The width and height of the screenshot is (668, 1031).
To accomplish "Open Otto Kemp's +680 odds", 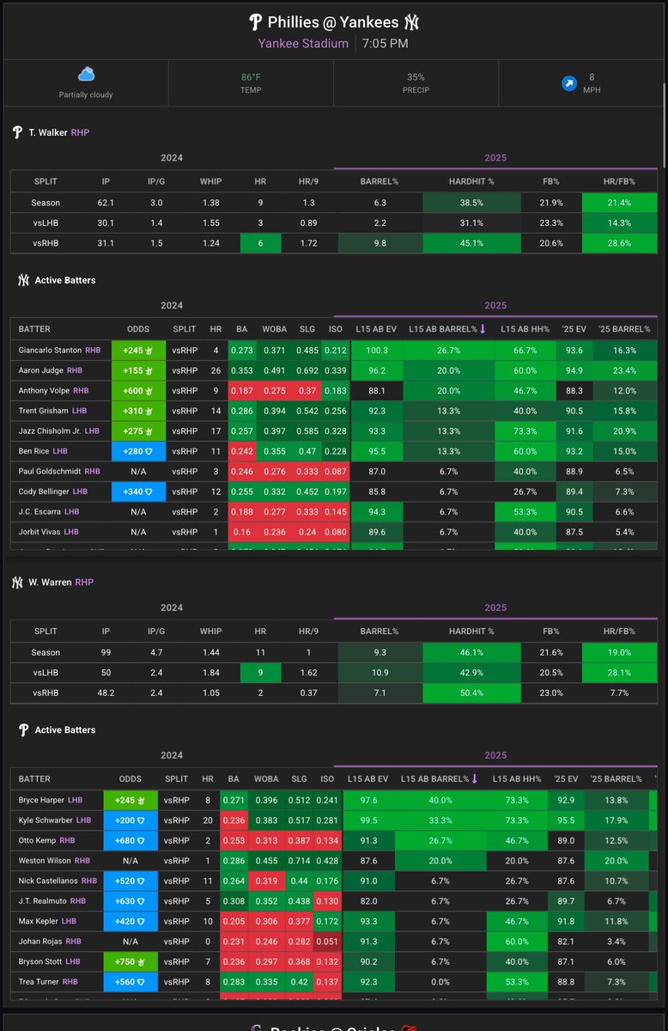I will tap(130, 840).
